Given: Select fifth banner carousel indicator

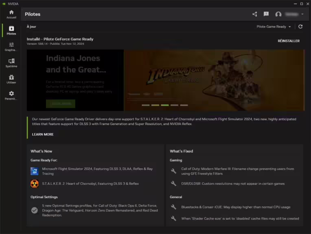Looking at the screenshot, I should 184,105.
